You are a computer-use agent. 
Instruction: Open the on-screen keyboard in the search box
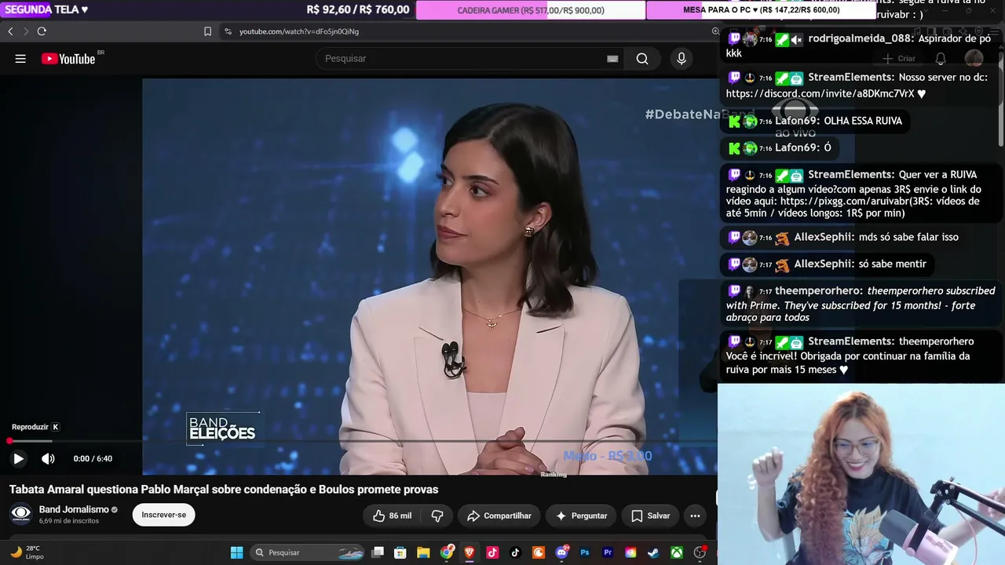(612, 59)
